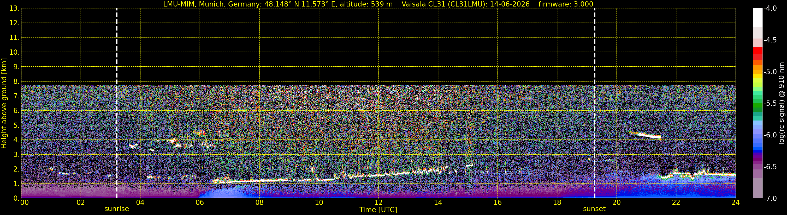This screenshot has width=787, height=215.
Task: Click the "sunset" label below axis
Action: [594, 209]
